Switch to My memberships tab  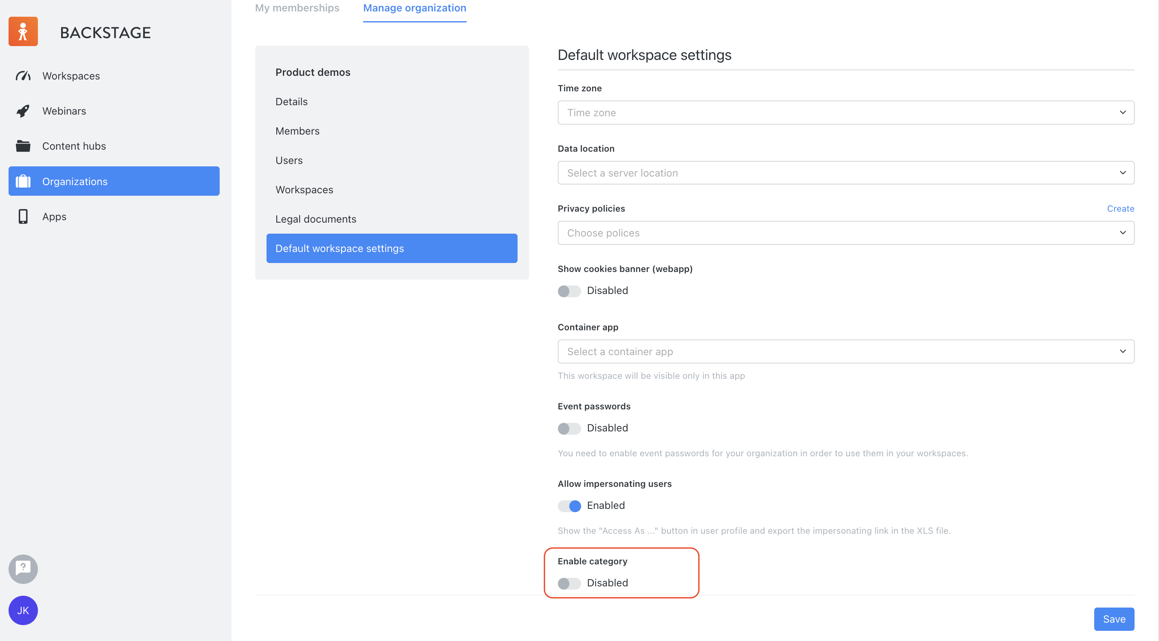297,8
